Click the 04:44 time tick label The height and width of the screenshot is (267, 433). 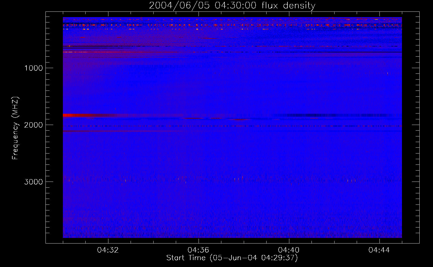[379, 250]
